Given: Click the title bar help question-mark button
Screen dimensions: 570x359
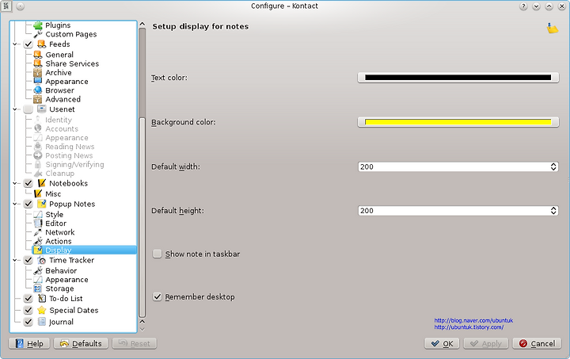Looking at the screenshot, I should point(523,6).
